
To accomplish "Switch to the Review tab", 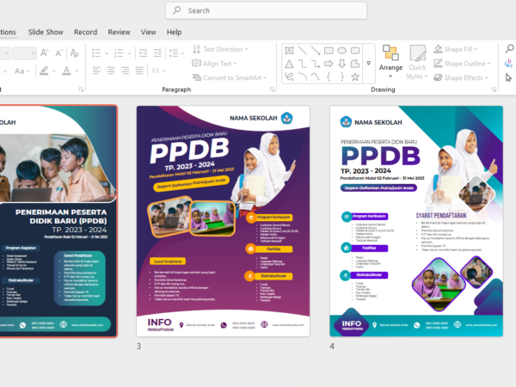I will [x=119, y=32].
